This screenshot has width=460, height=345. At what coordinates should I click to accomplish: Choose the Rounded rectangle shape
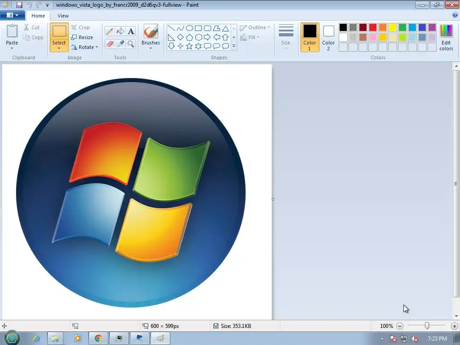(208, 28)
